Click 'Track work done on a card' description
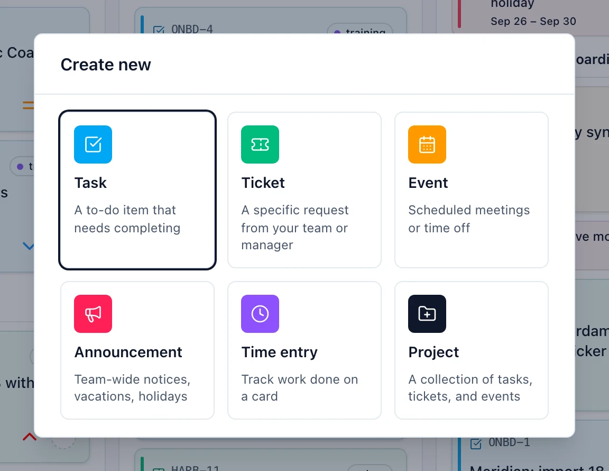This screenshot has width=609, height=471. (299, 388)
